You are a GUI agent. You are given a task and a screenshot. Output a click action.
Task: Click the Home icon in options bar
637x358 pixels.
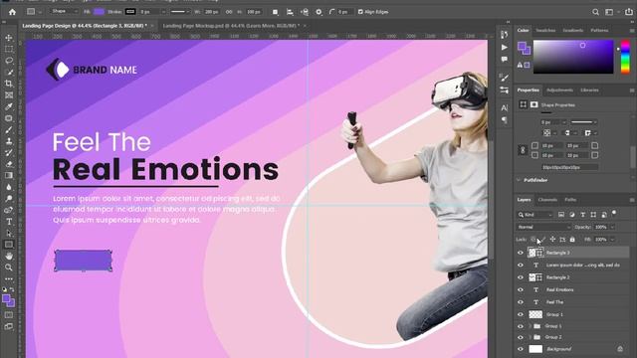point(12,12)
